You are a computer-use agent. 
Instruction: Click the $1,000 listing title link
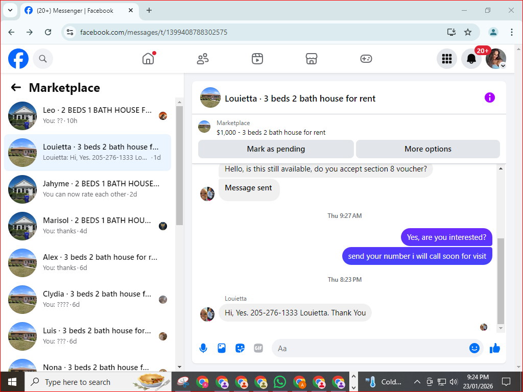point(271,132)
